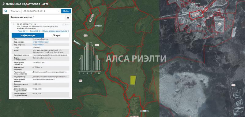Collapse the result card with chevron
This screenshot has height=117, width=245.
pyautogui.click(x=68, y=24)
